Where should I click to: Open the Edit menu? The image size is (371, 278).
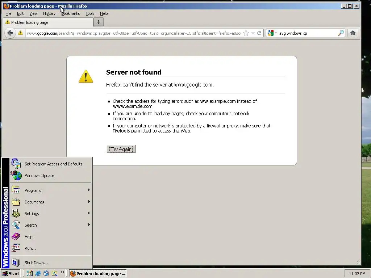pos(20,13)
